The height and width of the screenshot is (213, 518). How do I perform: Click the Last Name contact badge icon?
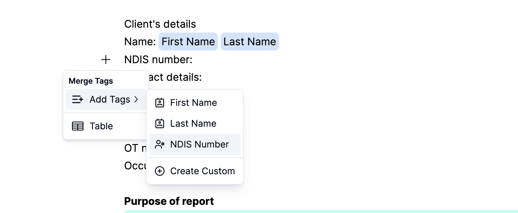[160, 123]
